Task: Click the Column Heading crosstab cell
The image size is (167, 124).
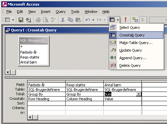Action: coord(84,99)
